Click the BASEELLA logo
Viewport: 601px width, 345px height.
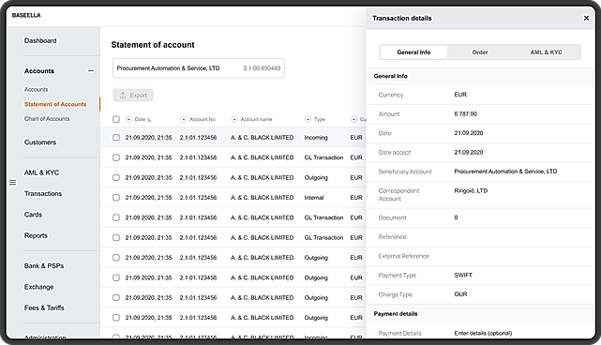tap(26, 15)
